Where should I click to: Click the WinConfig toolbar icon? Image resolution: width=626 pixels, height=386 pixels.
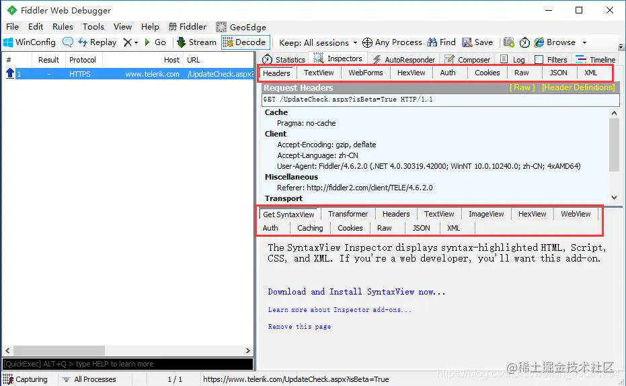point(8,42)
